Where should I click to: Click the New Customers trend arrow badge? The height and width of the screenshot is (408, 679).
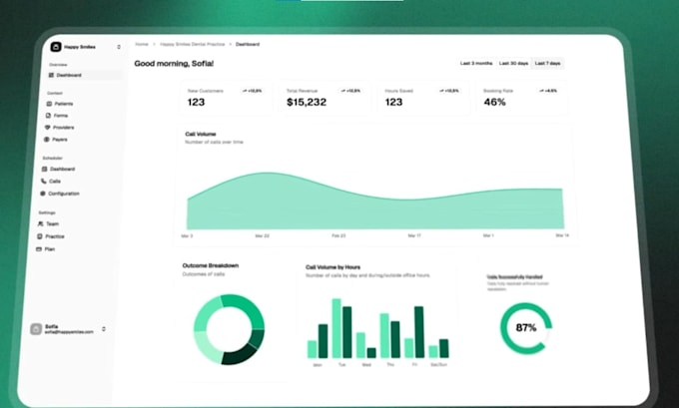point(252,91)
